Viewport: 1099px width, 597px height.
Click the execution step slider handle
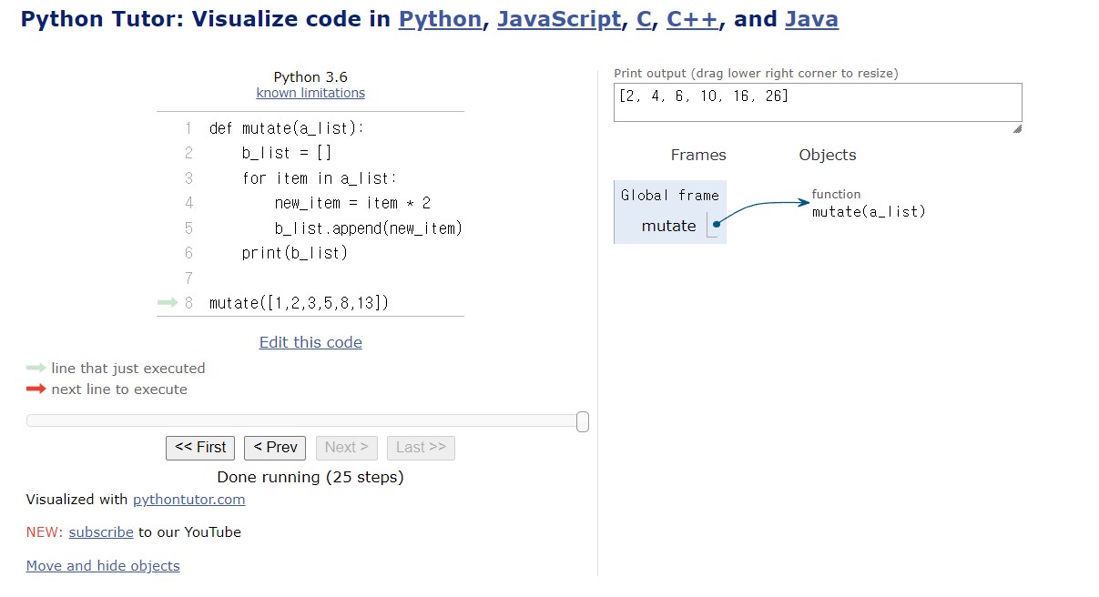click(583, 421)
